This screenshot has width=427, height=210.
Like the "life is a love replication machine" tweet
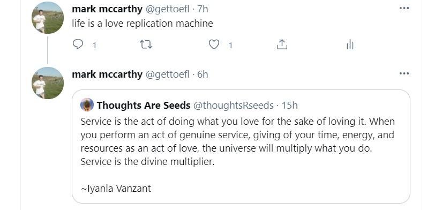point(214,44)
